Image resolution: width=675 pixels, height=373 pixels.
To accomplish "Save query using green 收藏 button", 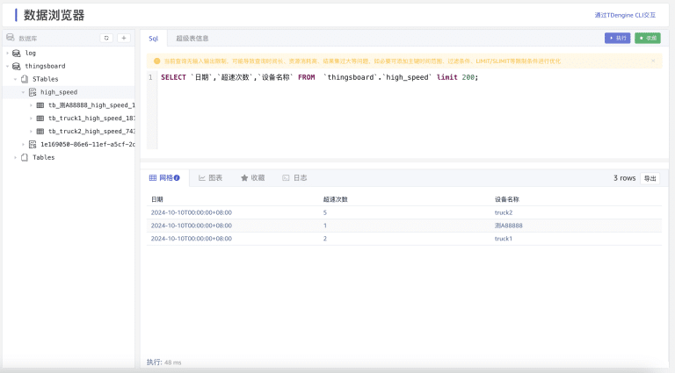I will [648, 39].
